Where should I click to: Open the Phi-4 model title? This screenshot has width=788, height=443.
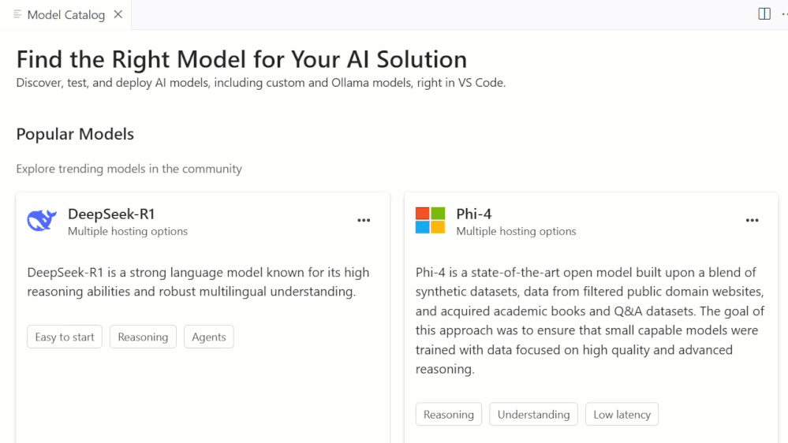[x=474, y=214]
